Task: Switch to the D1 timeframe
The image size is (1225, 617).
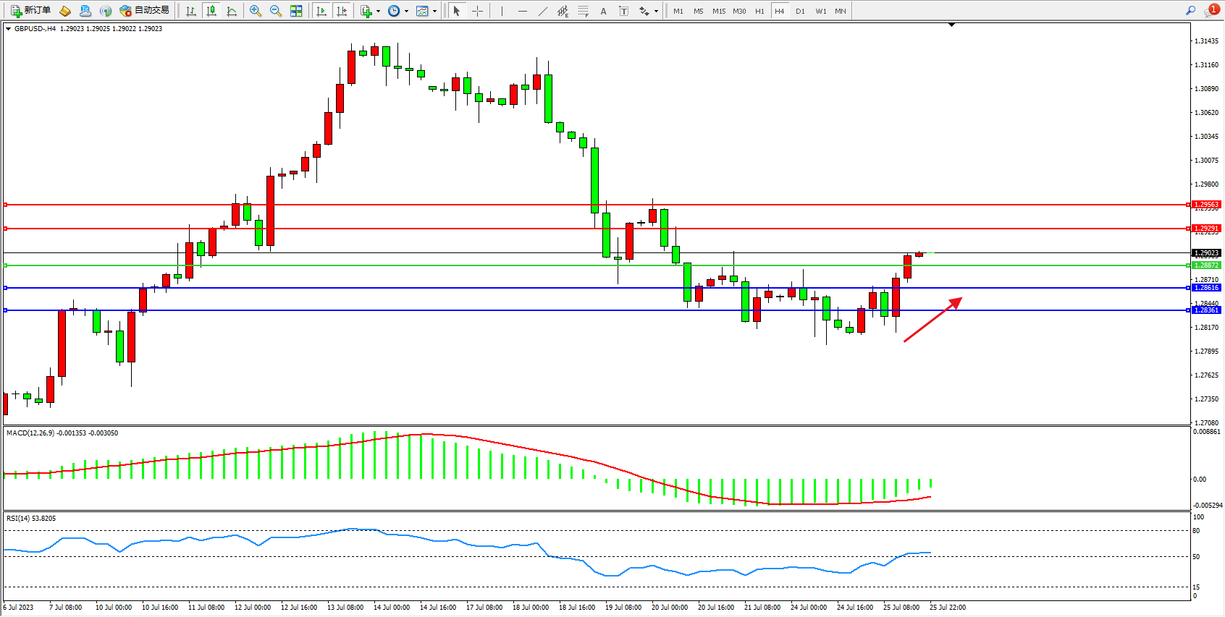Action: [800, 11]
